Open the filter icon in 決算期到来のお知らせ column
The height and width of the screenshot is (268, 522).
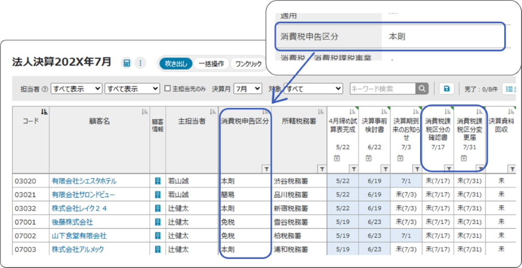(x=417, y=169)
